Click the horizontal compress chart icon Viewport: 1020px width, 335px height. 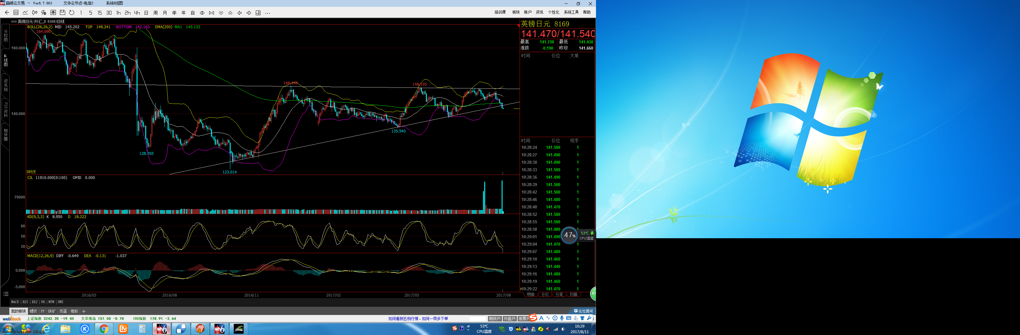point(211,13)
